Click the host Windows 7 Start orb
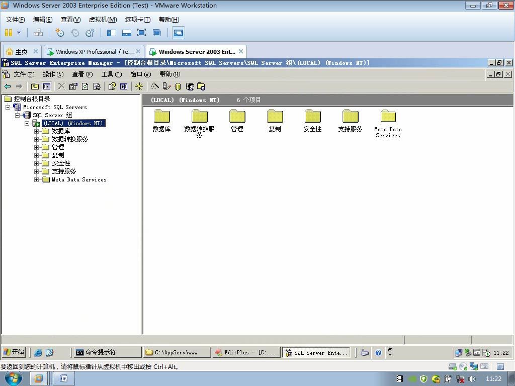Screen dimensions: 515x386 coord(14,378)
